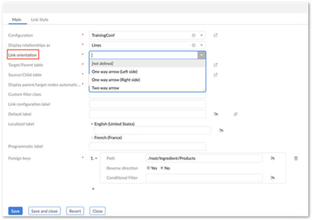Click the Conditional Filter input field
The image size is (312, 220).
[x=204, y=178]
